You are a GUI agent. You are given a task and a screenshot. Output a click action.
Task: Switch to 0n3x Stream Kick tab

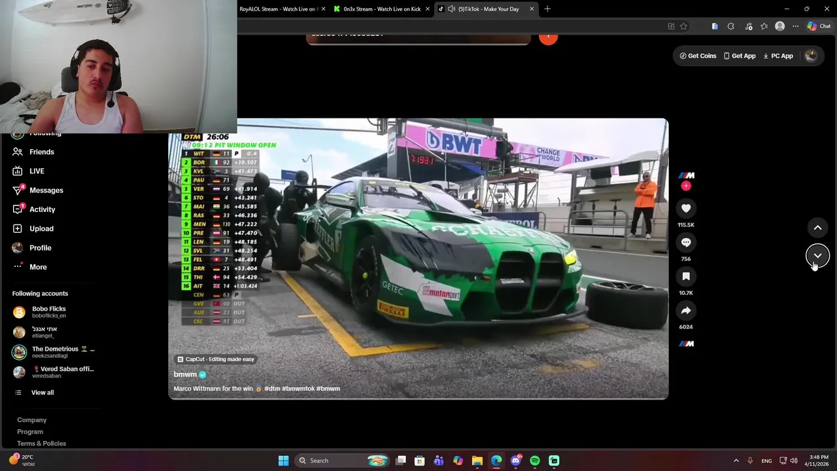point(382,9)
